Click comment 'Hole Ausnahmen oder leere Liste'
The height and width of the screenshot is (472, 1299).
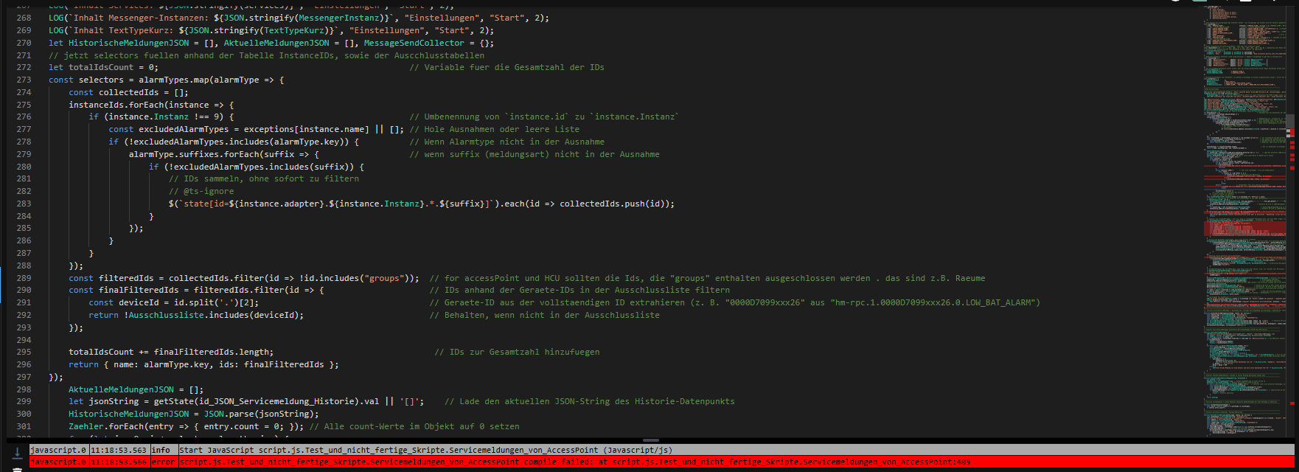pos(494,129)
